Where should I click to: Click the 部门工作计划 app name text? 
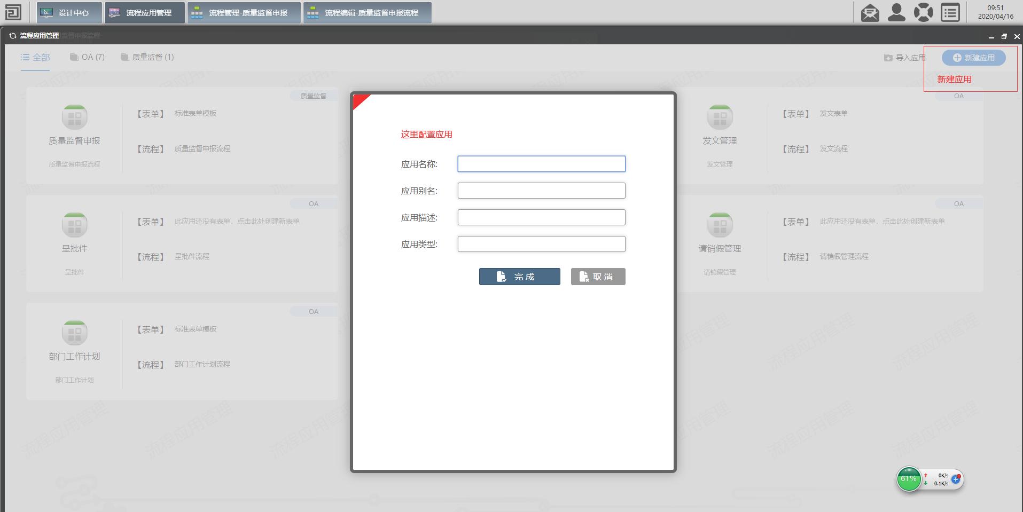75,356
